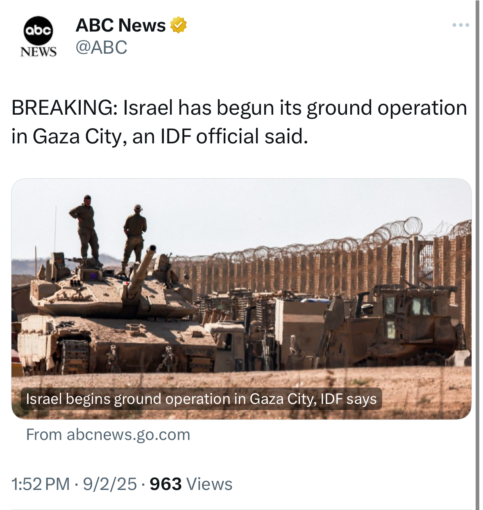View the 963 Views count
Screen dimensions: 483x510
pos(191,484)
